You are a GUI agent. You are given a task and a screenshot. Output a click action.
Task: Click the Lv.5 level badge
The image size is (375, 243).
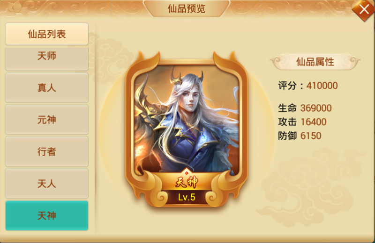point(187,197)
